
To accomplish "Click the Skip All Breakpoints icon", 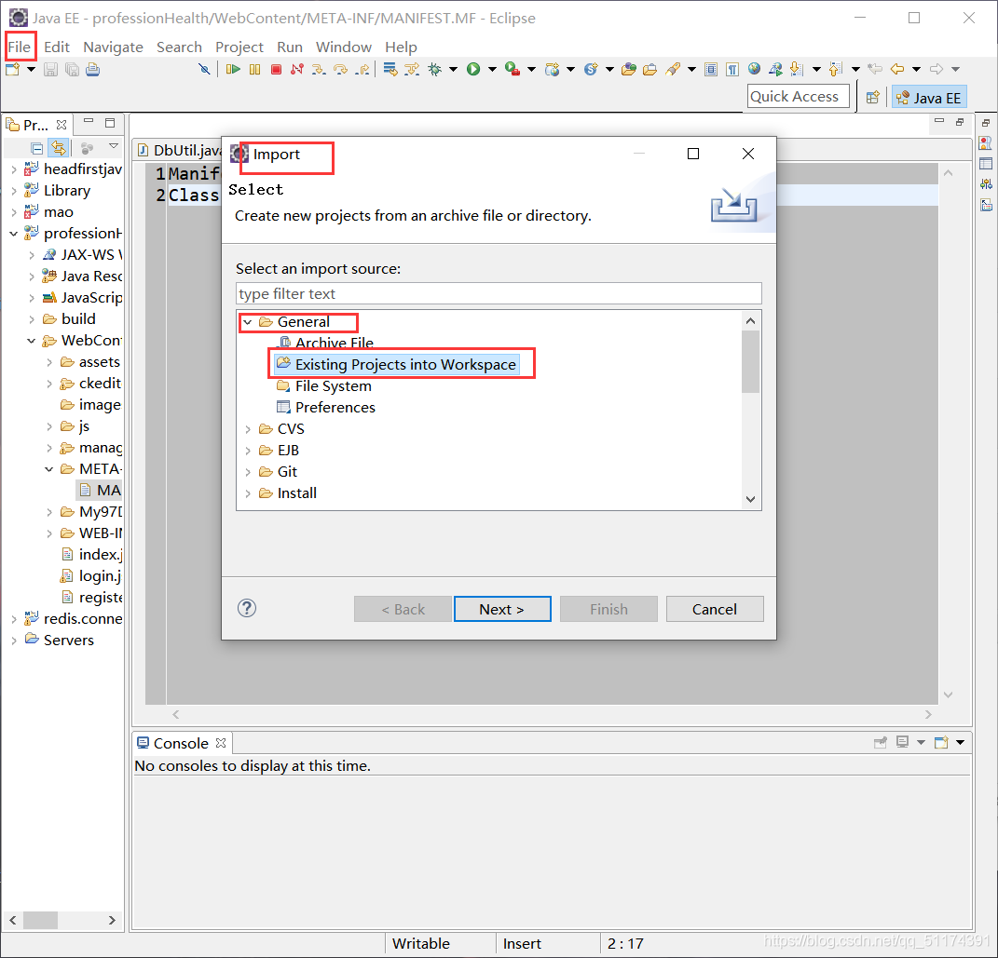I will (x=204, y=69).
